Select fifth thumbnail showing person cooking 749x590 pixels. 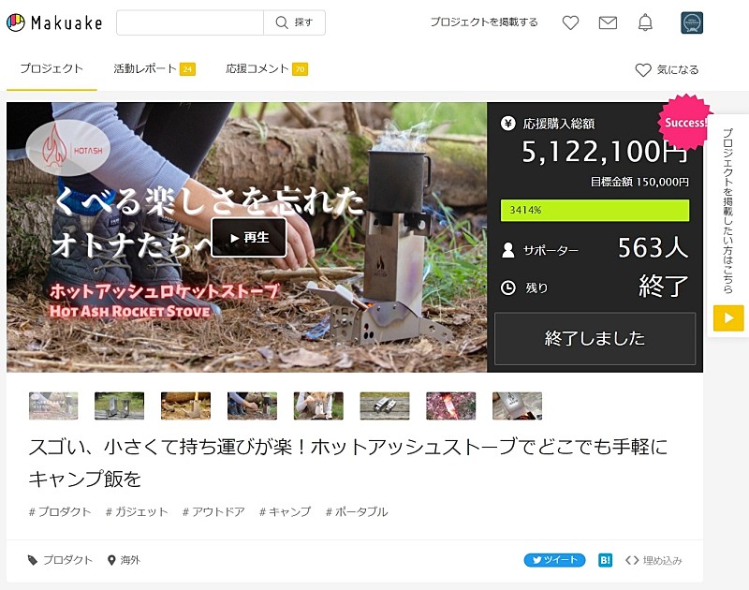point(318,406)
